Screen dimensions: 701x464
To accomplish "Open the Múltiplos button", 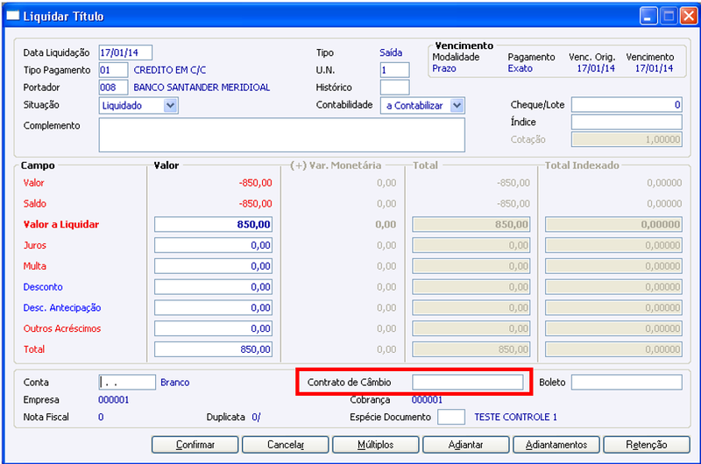I will coord(376,445).
